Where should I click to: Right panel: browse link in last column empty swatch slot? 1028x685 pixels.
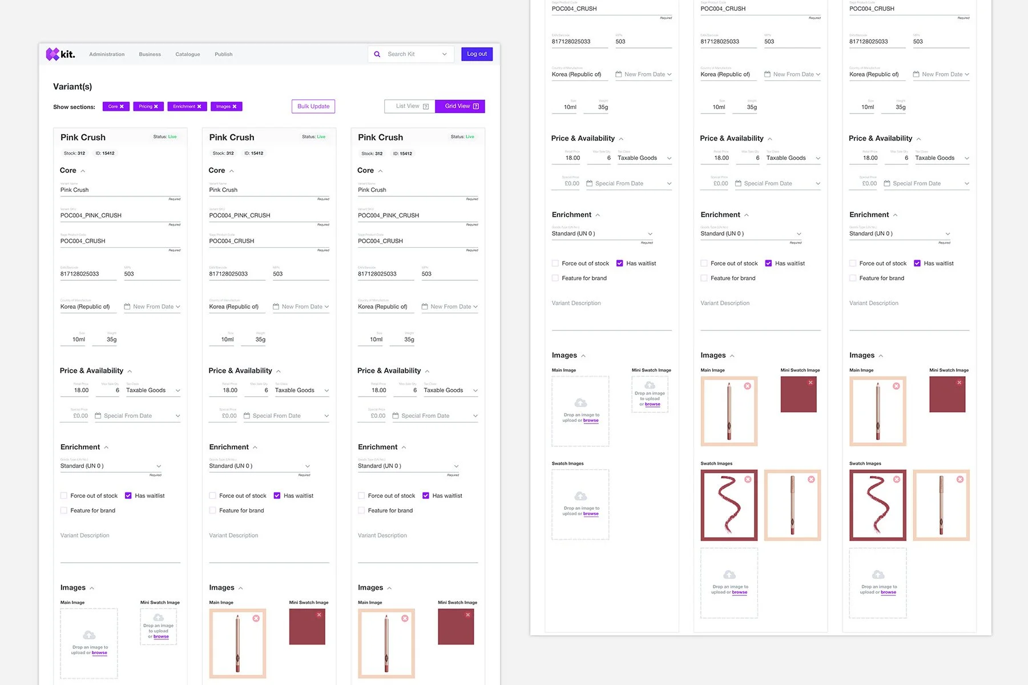point(888,592)
